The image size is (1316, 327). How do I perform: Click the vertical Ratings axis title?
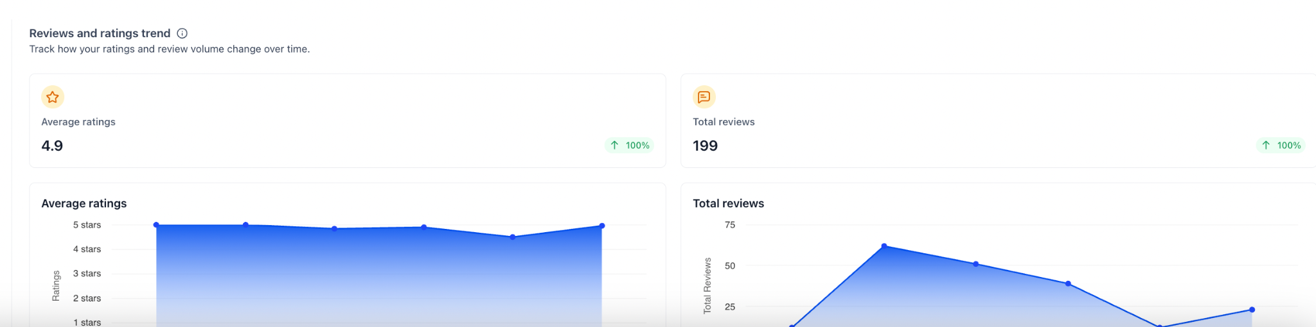tap(56, 286)
